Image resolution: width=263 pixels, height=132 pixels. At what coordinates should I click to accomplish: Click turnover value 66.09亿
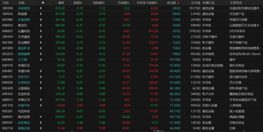point(175,128)
